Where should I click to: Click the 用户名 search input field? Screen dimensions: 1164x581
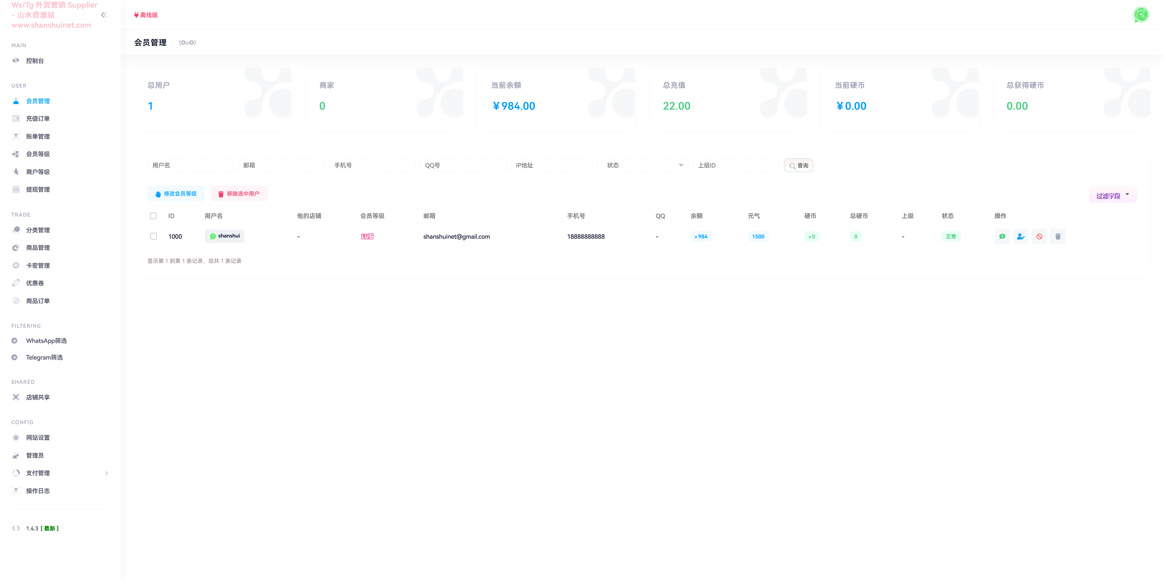coord(190,166)
